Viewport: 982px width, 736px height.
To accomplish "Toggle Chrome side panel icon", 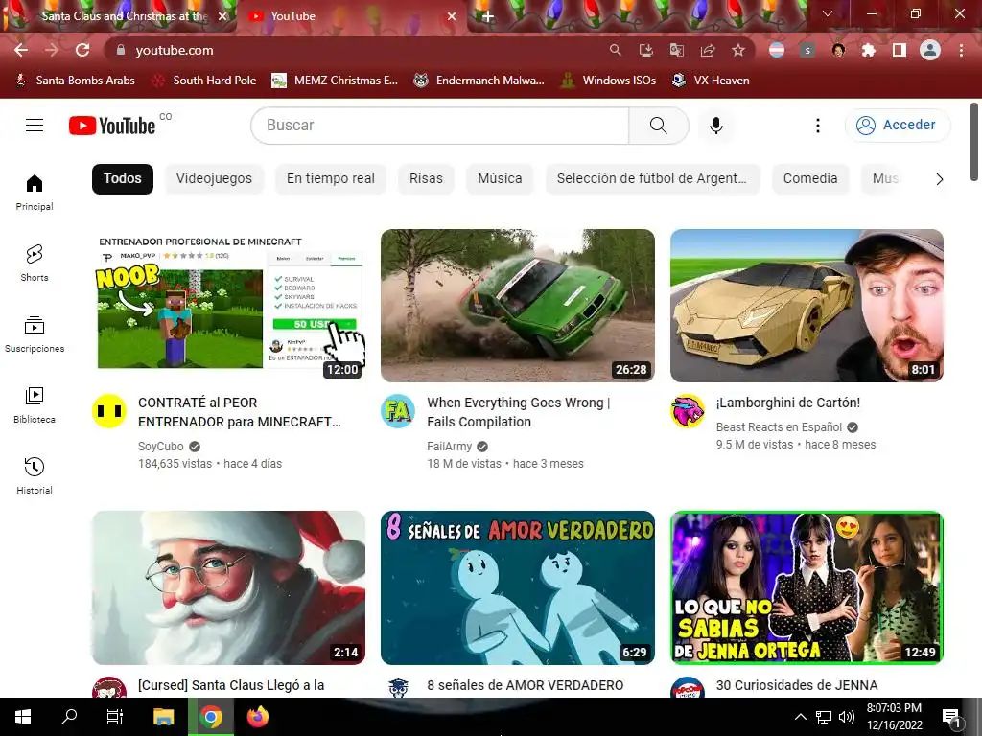I will pyautogui.click(x=900, y=50).
